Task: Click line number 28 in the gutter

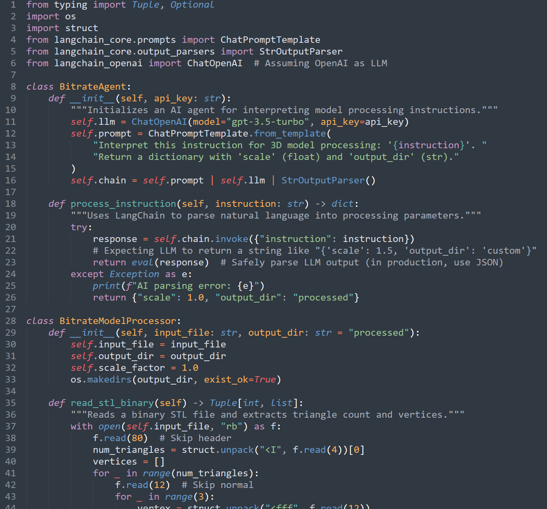Action: pyautogui.click(x=11, y=321)
